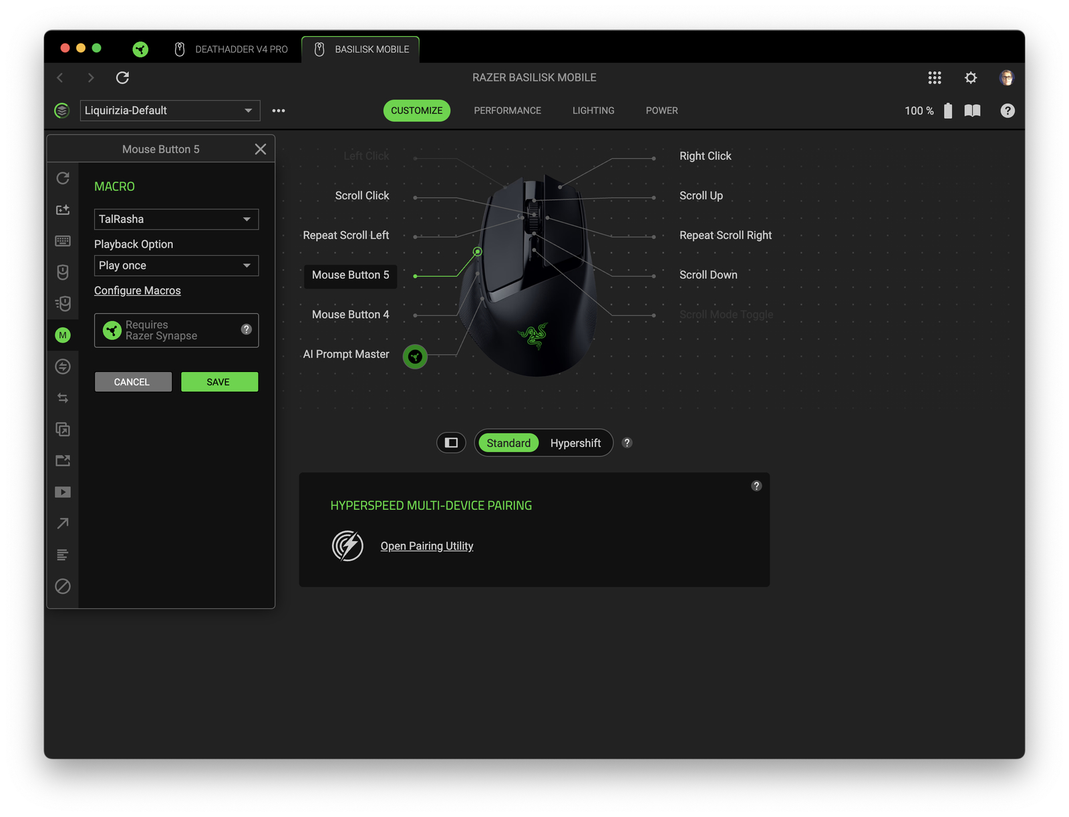Select the AI function sidebar icon with sparkles
The image size is (1069, 817).
(63, 210)
